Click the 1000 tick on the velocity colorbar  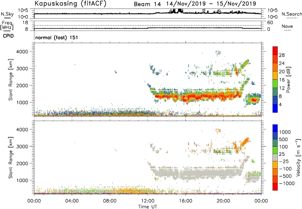coord(285,132)
